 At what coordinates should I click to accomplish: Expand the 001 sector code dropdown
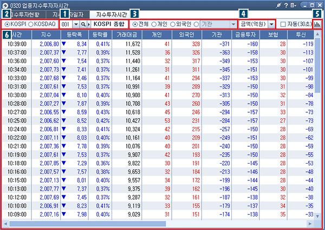[75, 25]
